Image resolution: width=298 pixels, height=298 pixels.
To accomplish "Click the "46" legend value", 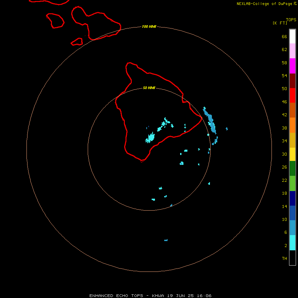I will 284,102.
